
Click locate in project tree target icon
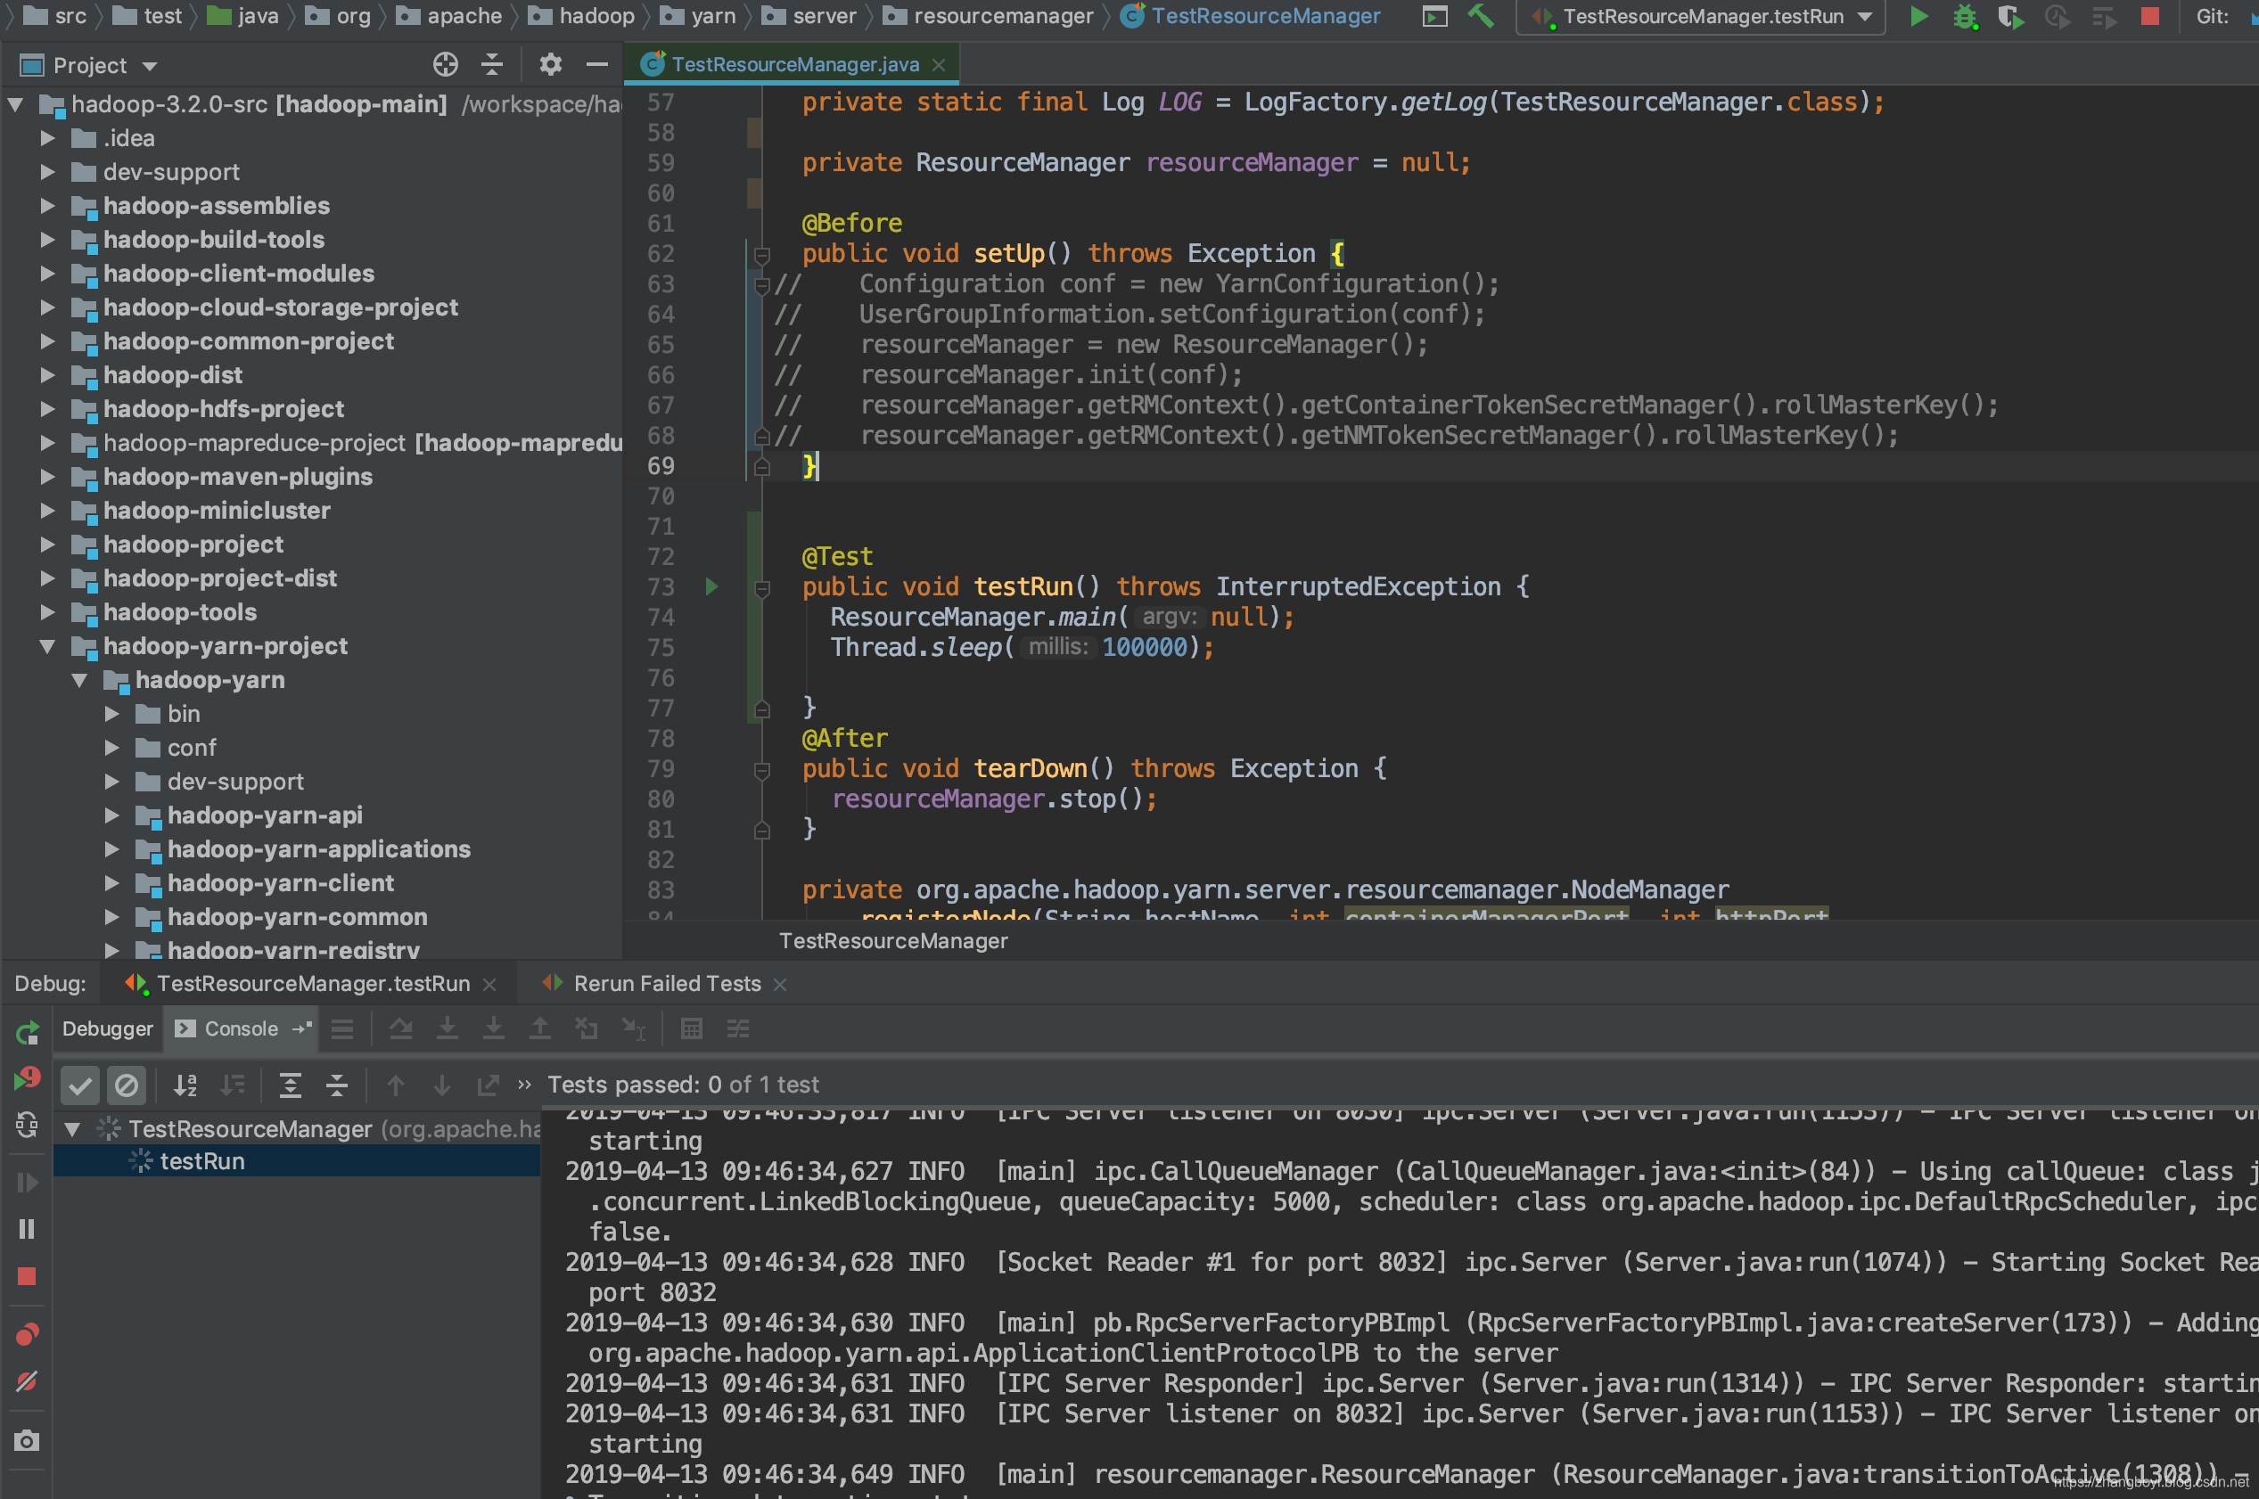[446, 65]
